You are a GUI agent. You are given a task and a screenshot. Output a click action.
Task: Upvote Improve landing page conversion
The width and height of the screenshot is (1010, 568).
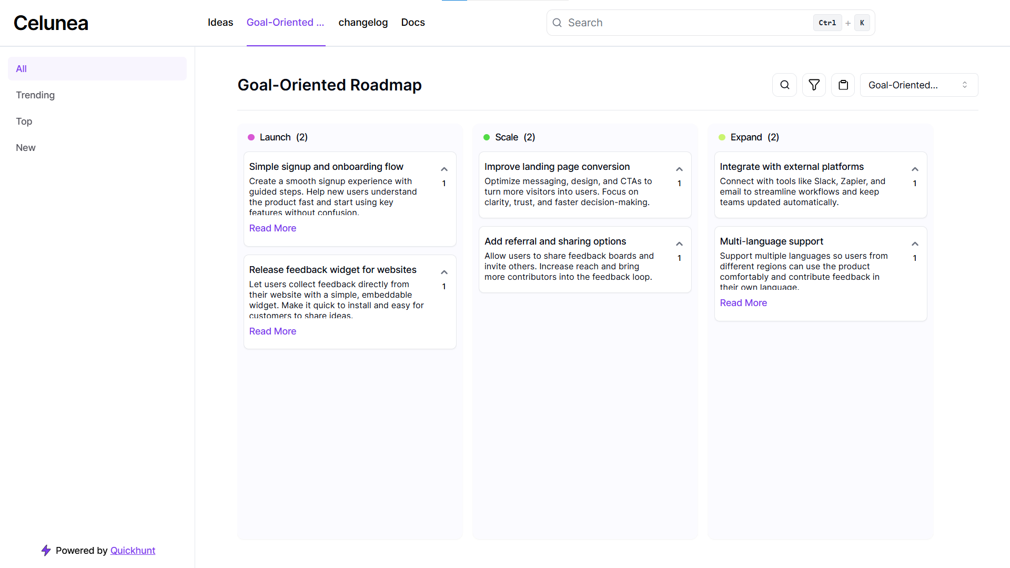tap(679, 169)
